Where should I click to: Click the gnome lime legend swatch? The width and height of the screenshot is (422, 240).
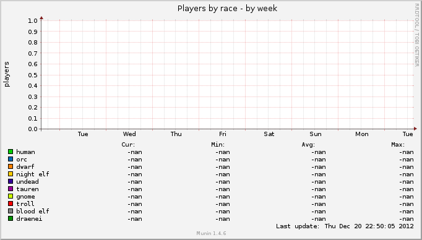11,196
